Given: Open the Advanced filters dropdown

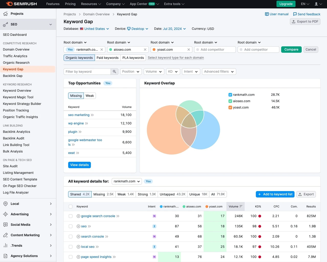Looking at the screenshot, I should 219,72.
